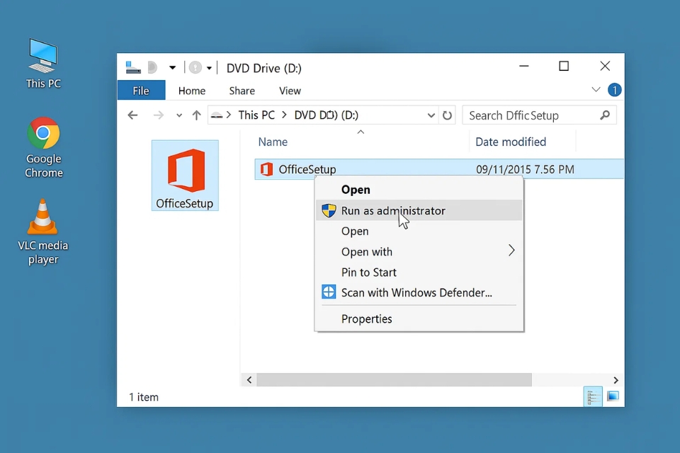680x453 pixels.
Task: Click horizontal scrollbar right arrow
Action: [616, 380]
